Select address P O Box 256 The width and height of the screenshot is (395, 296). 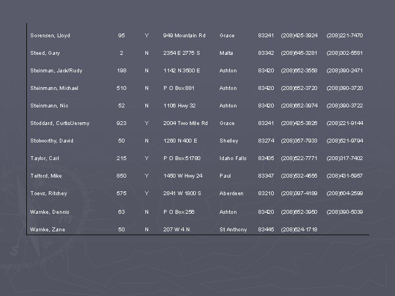point(179,212)
